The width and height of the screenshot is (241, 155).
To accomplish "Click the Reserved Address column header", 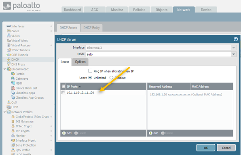I will pyautogui.click(x=169, y=87).
